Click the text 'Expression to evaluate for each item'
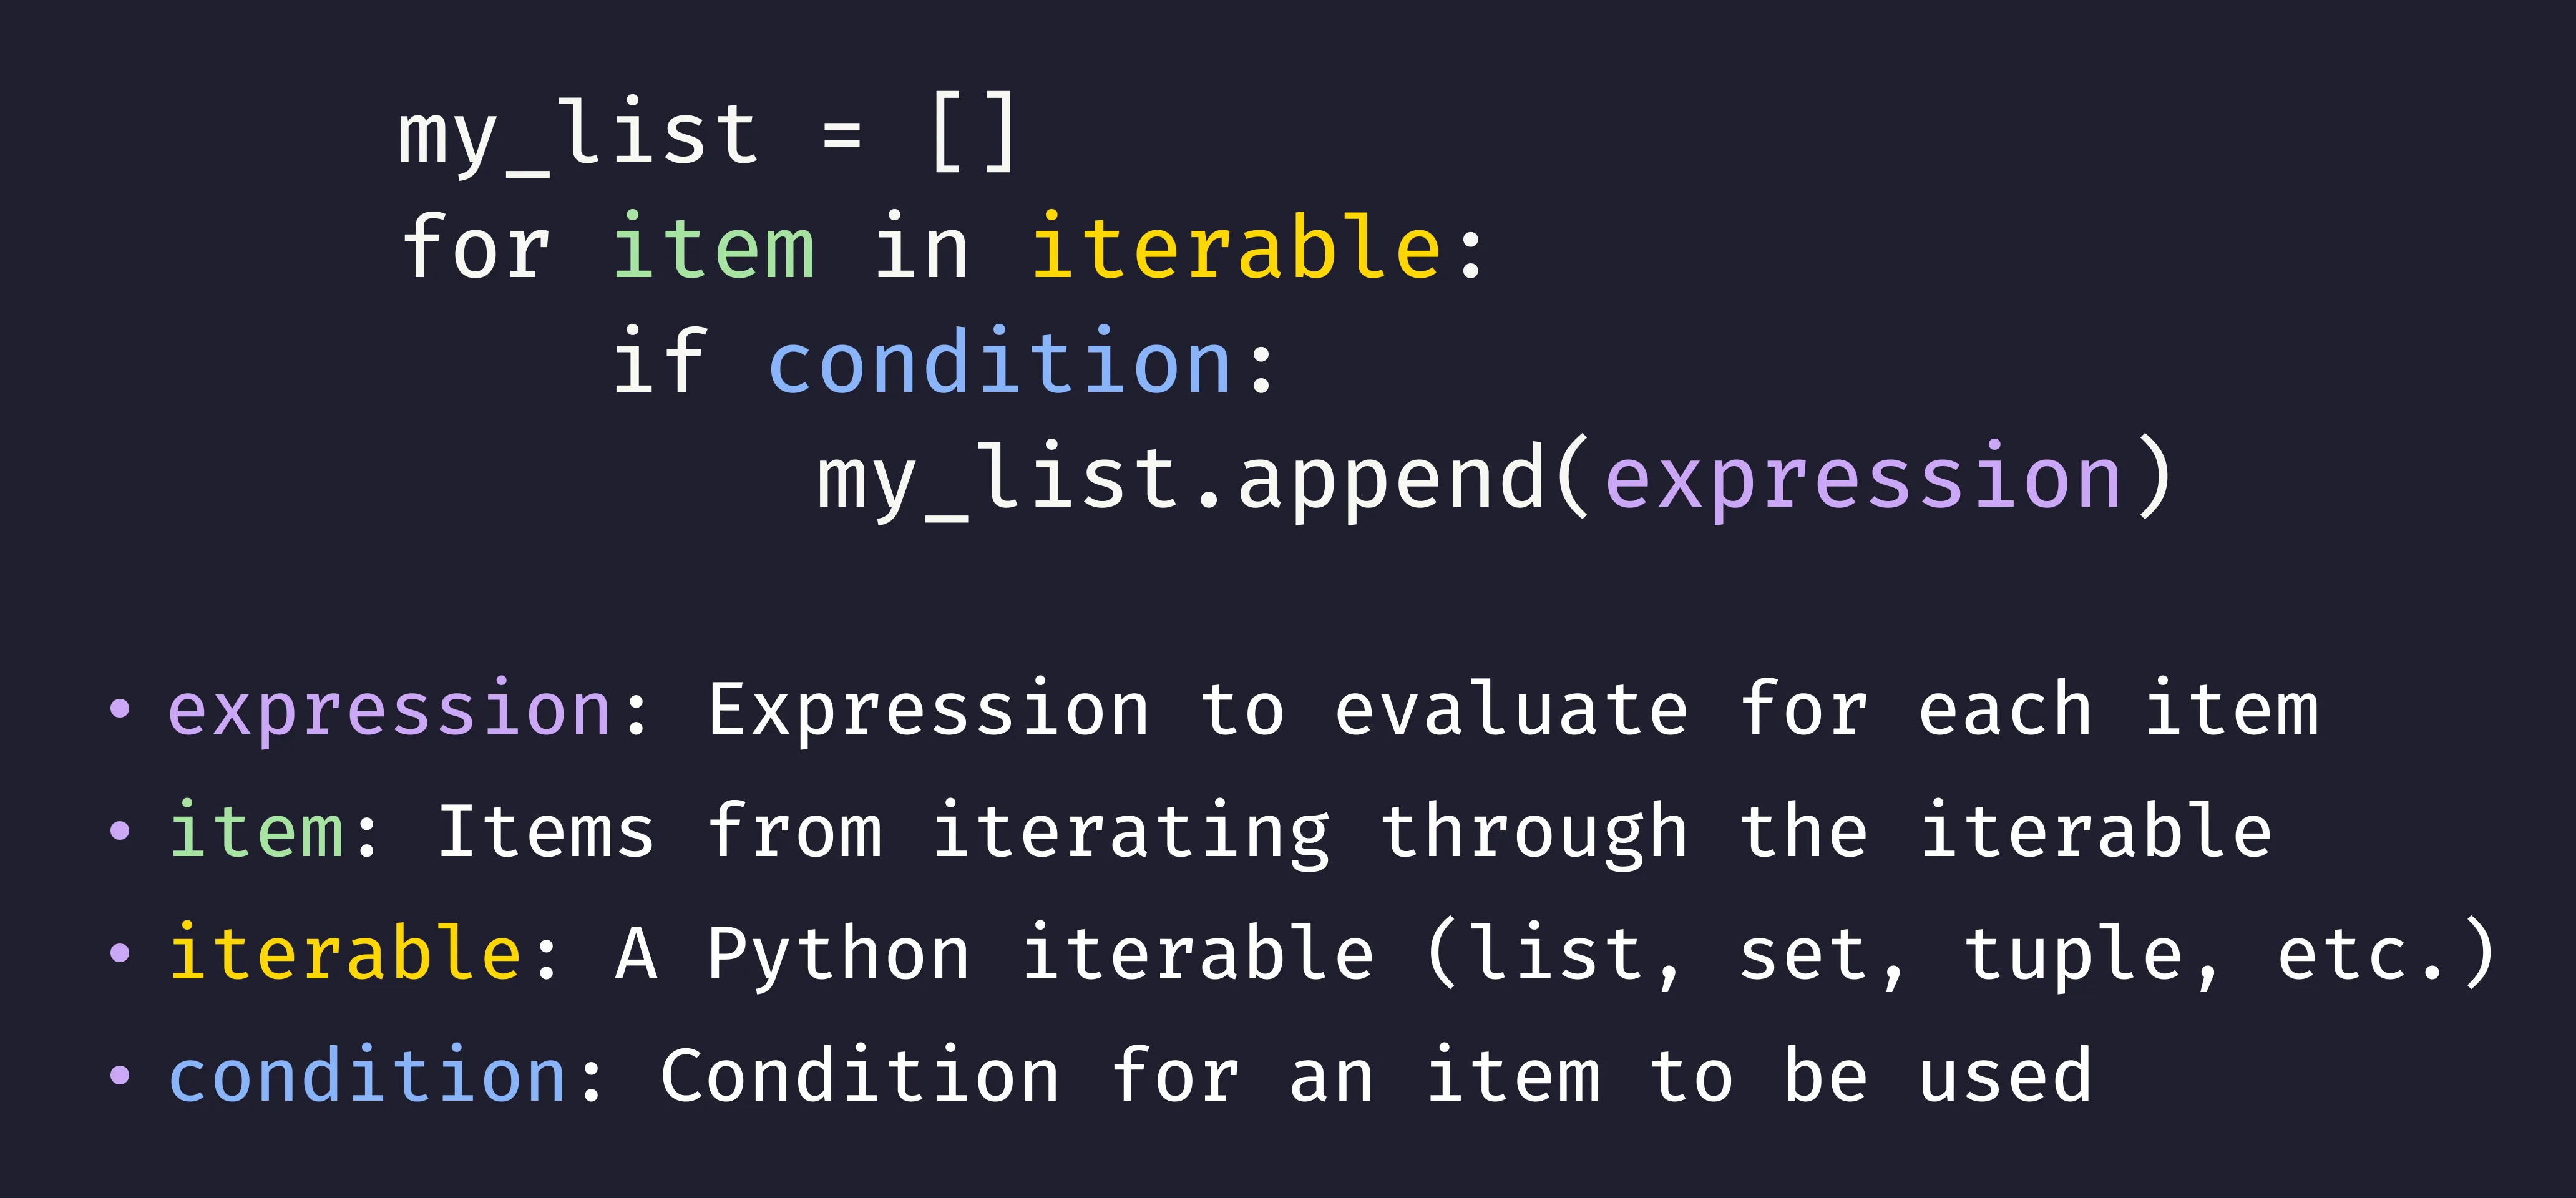Screen dimensions: 2576x1198 coord(1513,710)
